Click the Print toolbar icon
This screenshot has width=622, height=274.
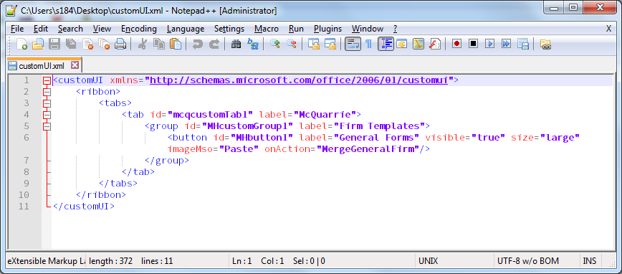pos(120,44)
